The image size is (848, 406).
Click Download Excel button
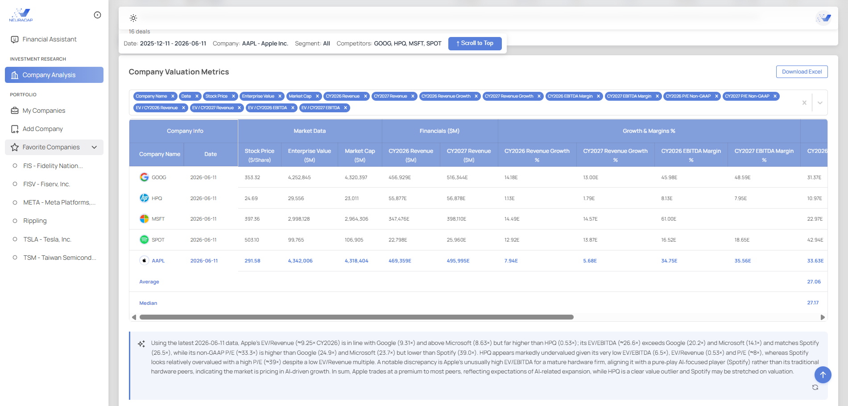coord(802,72)
